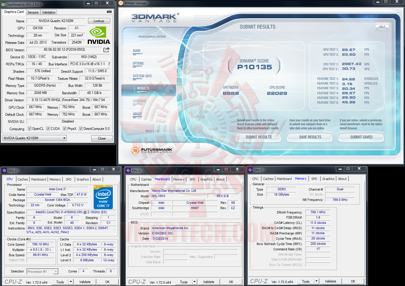
Task: Click the BIOS version share/export icon in GPU-Z
Action: tap(106, 49)
